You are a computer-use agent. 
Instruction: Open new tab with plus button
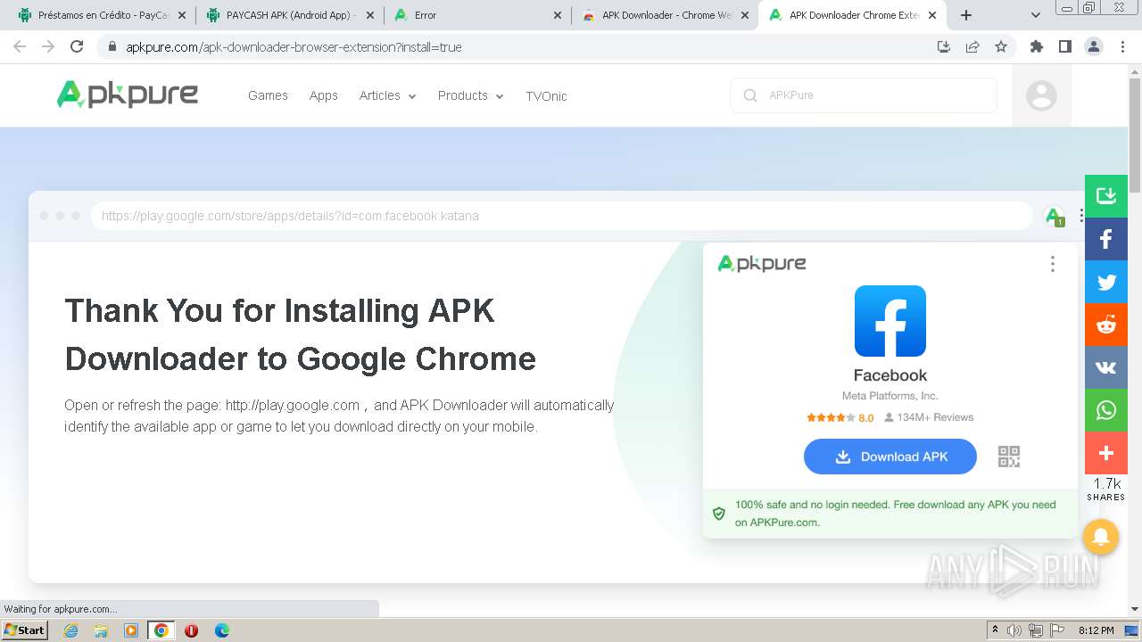point(966,15)
